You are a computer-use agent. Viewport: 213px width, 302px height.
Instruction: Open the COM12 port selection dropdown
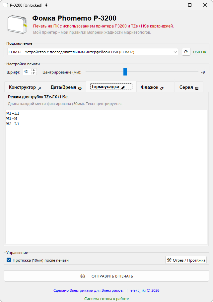[x=175, y=52]
